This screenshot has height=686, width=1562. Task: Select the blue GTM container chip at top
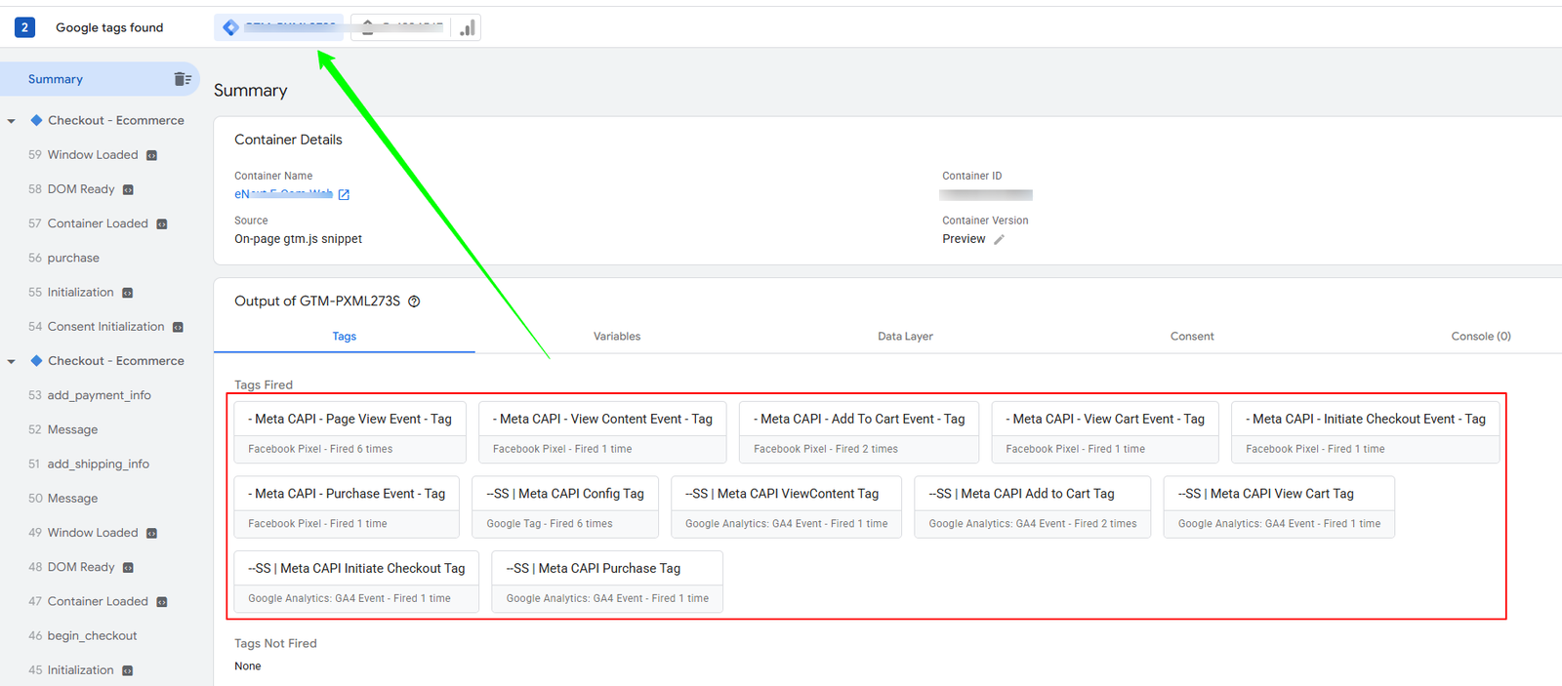pos(279,27)
